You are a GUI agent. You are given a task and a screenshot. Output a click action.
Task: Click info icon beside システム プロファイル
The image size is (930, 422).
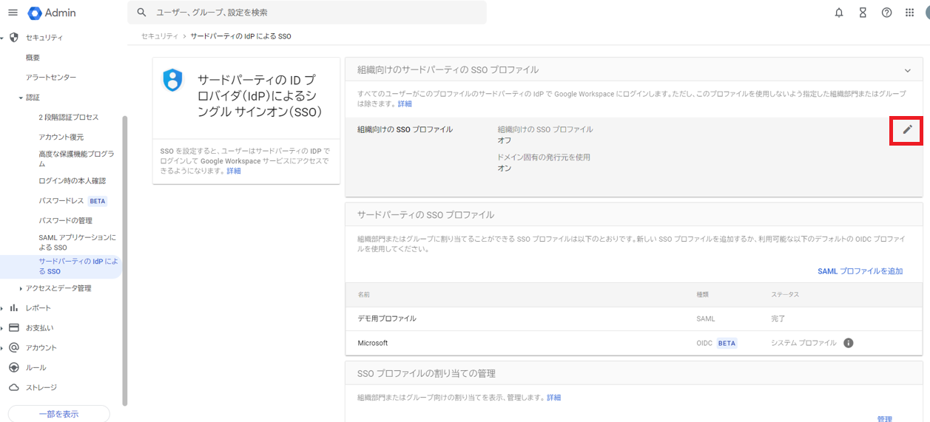tap(849, 343)
